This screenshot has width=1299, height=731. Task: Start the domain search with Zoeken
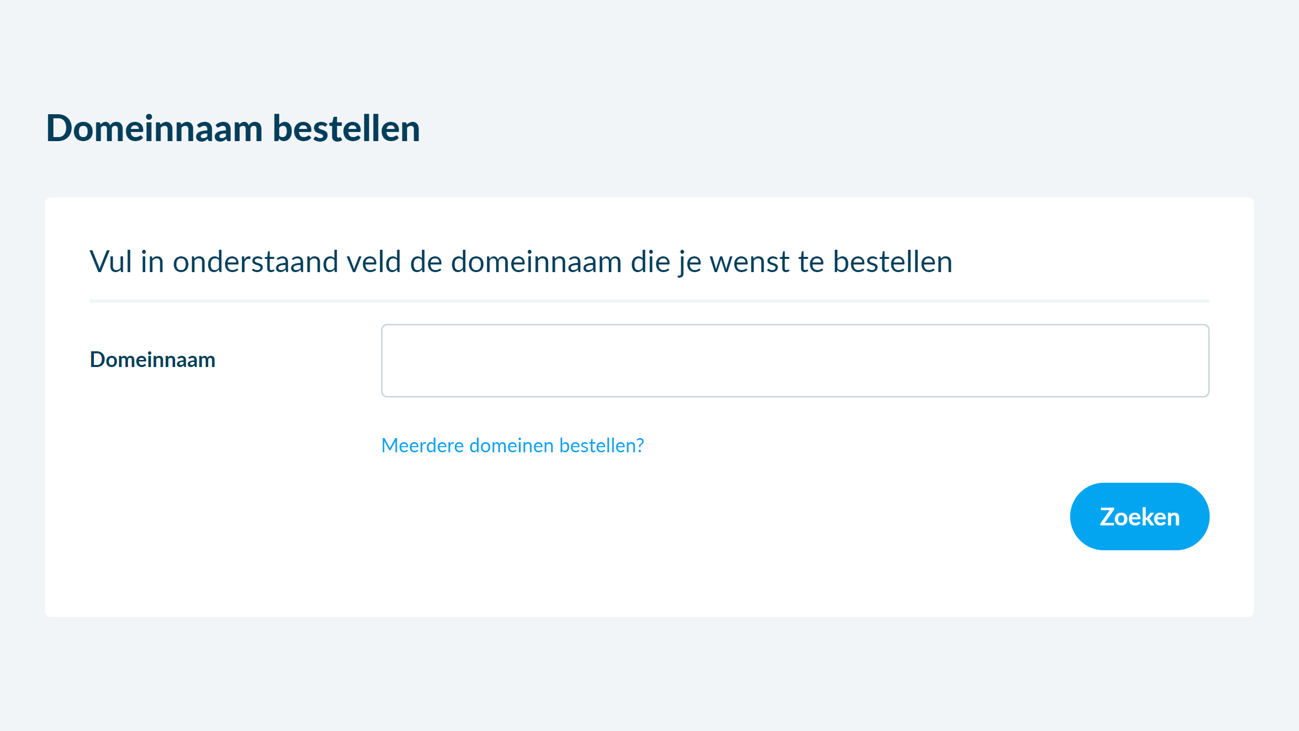tap(1139, 516)
